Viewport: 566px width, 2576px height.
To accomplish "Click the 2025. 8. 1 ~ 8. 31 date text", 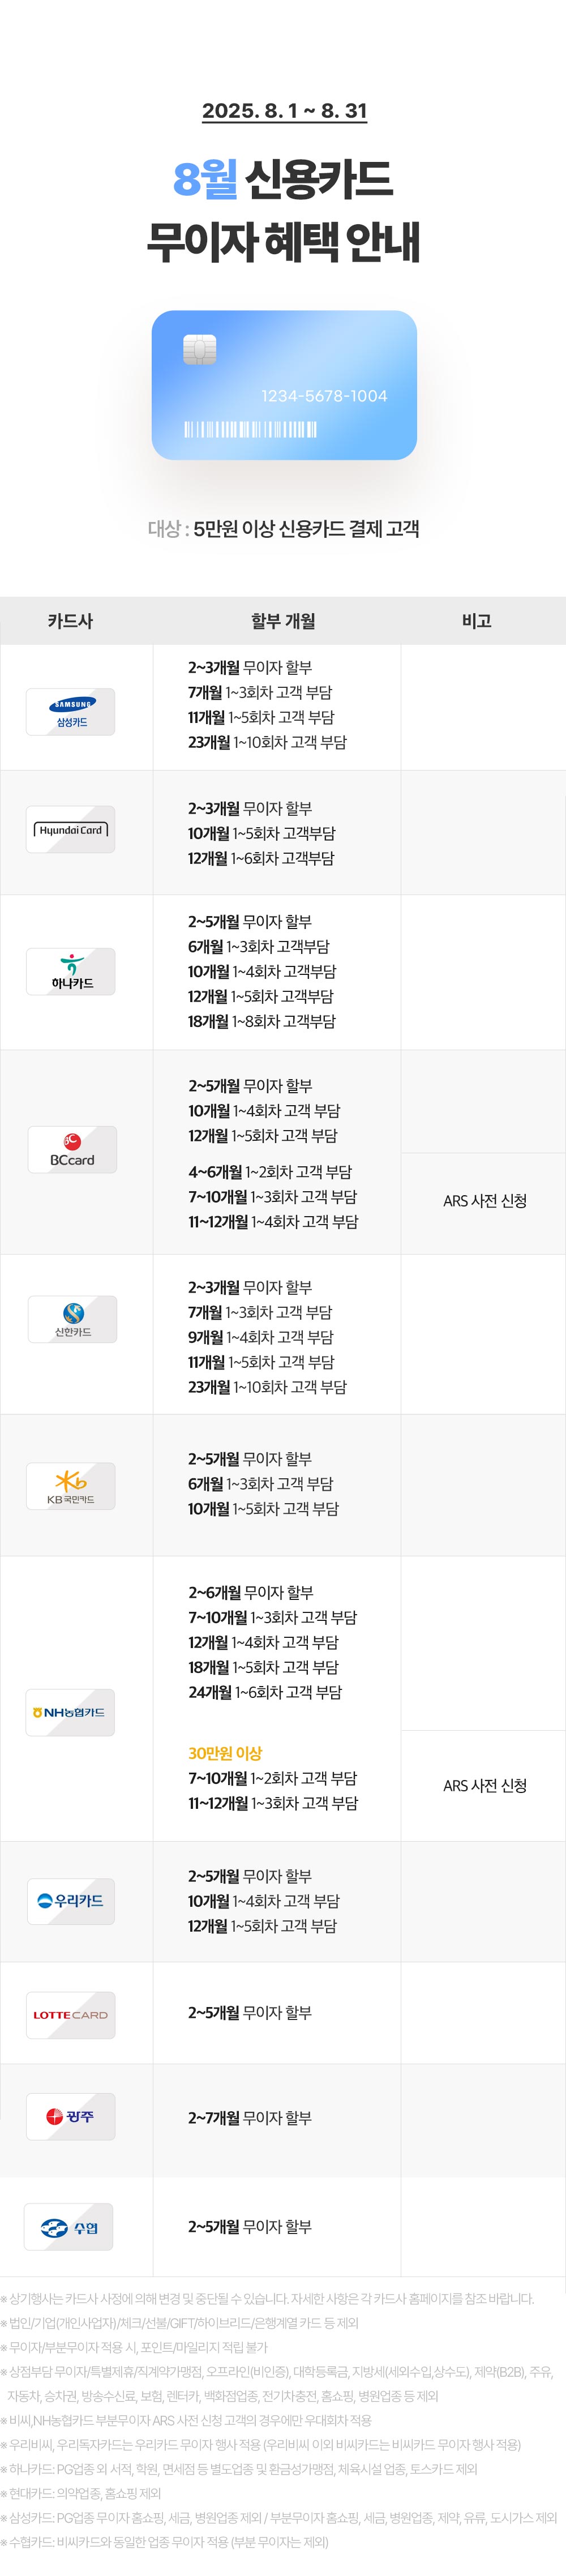I will pos(284,111).
